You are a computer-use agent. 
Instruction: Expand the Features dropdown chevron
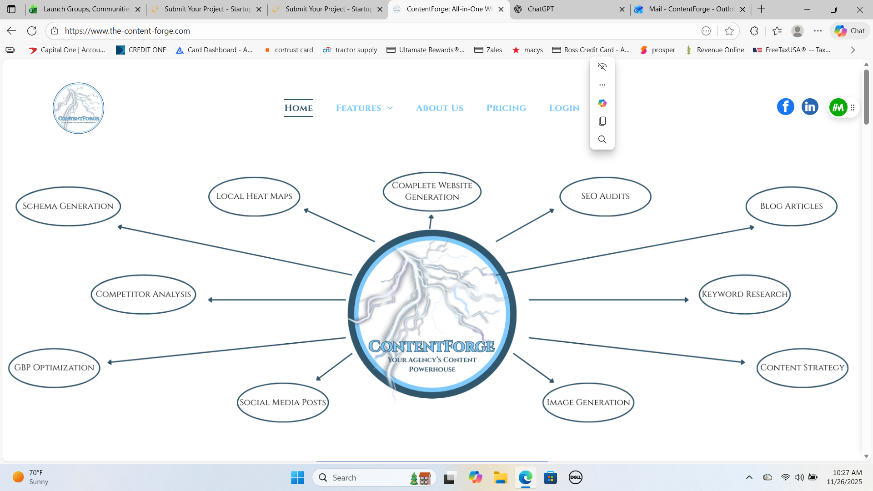tap(390, 108)
